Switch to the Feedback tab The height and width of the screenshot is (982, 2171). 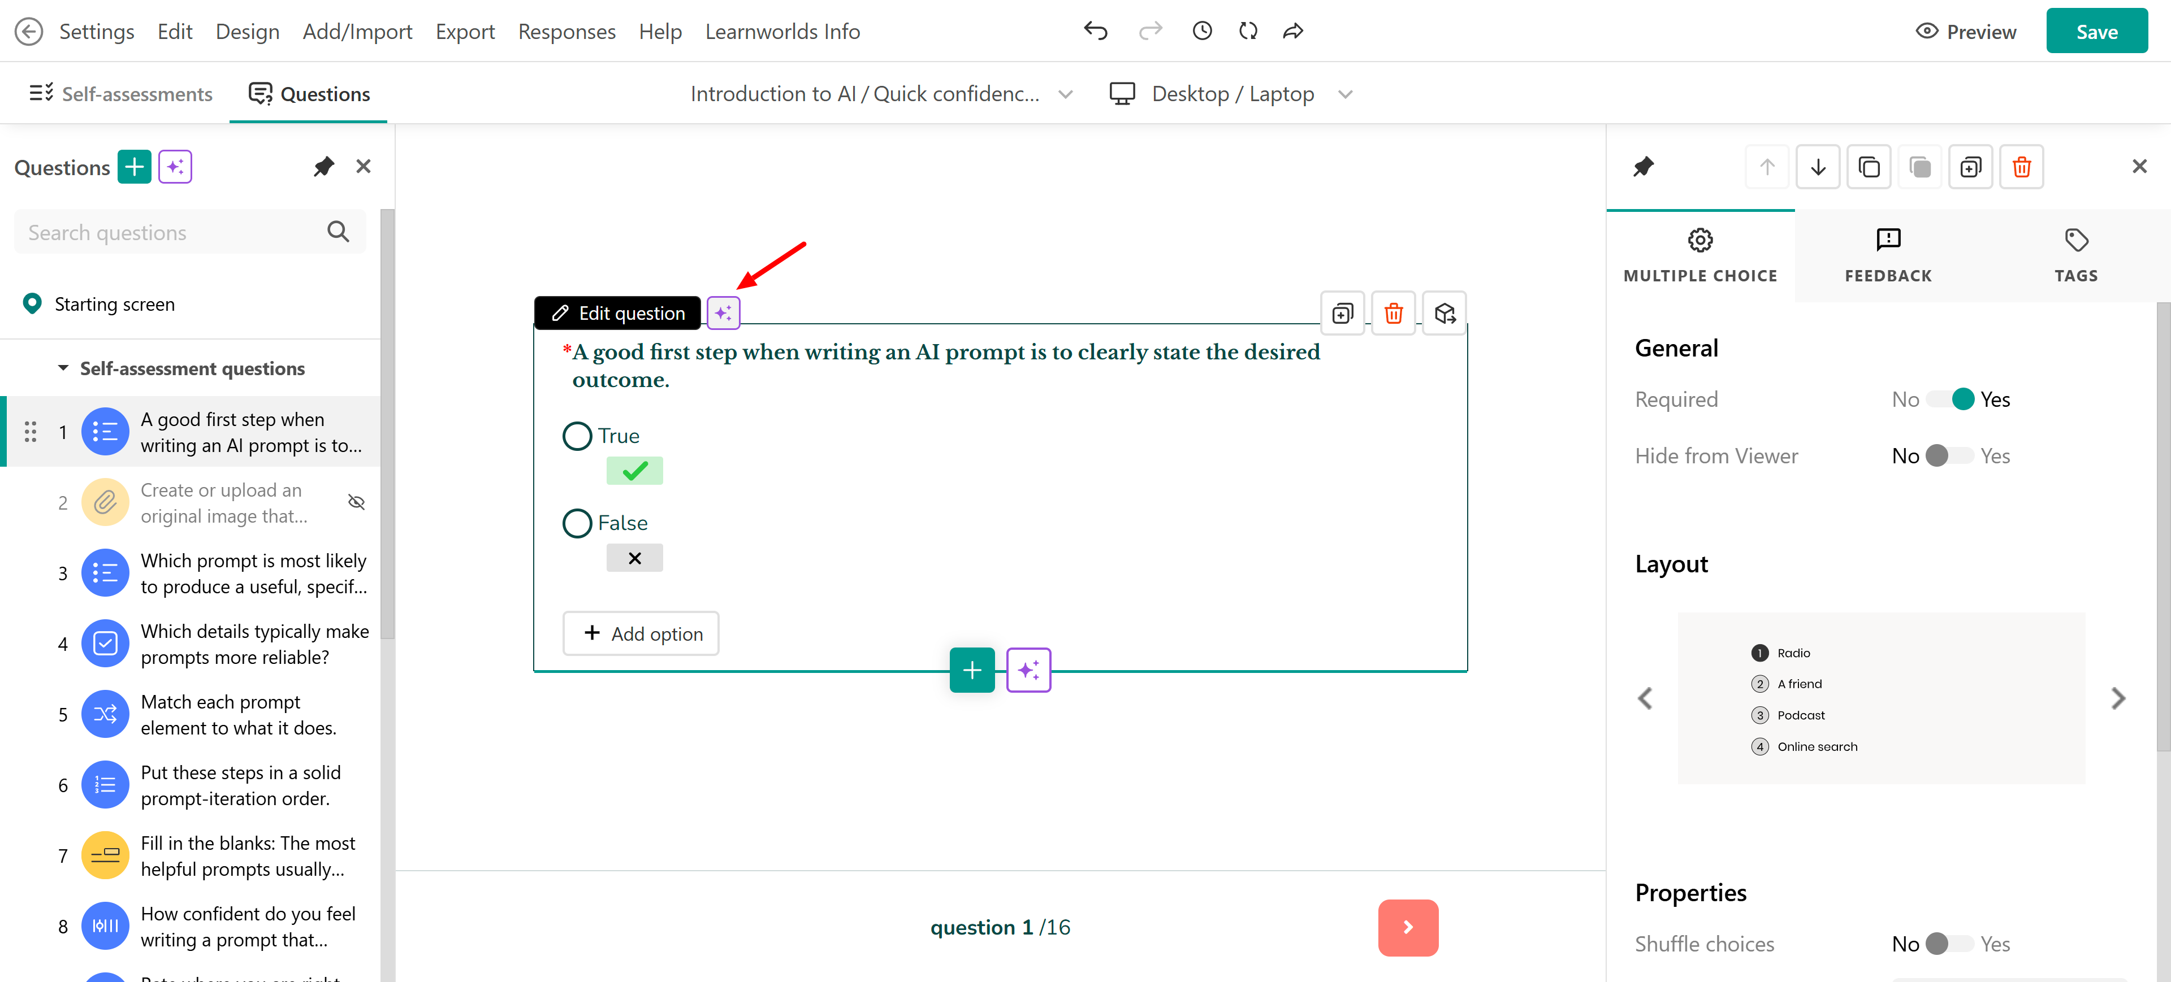click(x=1888, y=255)
